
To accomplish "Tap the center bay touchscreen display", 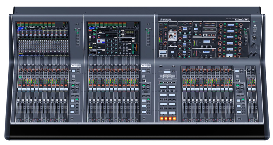I will point(113,39).
